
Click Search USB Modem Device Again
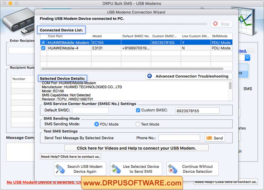[80, 169]
